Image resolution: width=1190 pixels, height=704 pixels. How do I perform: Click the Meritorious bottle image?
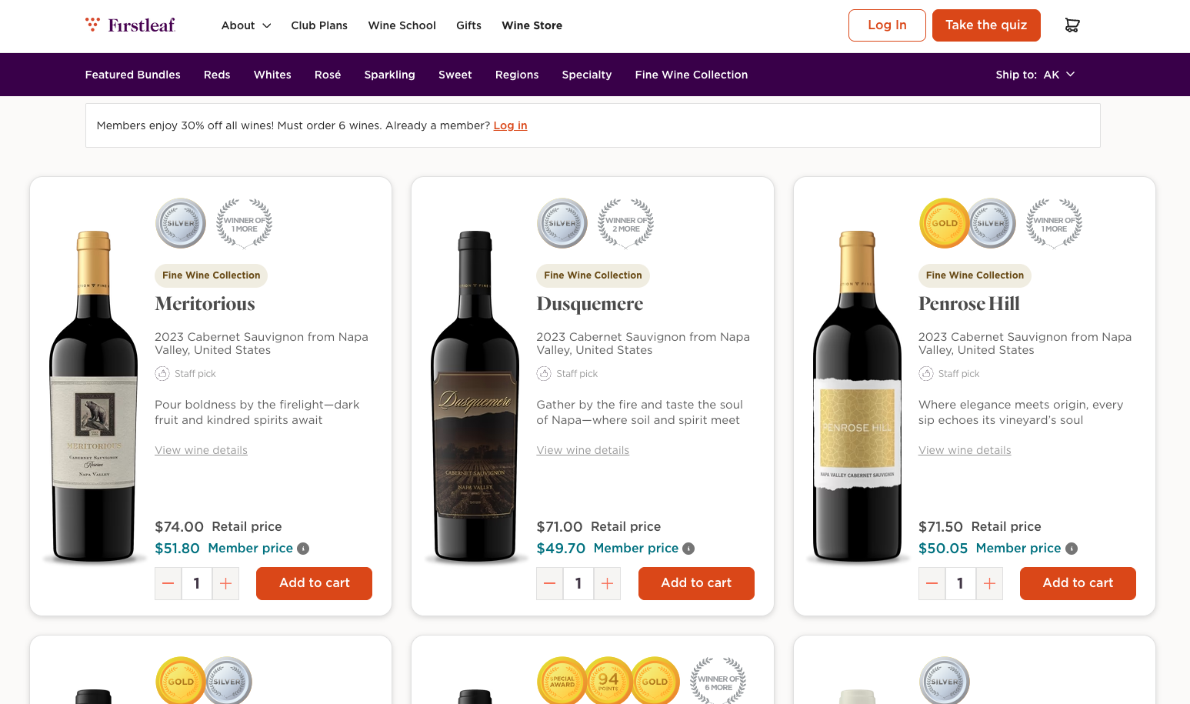point(94,396)
